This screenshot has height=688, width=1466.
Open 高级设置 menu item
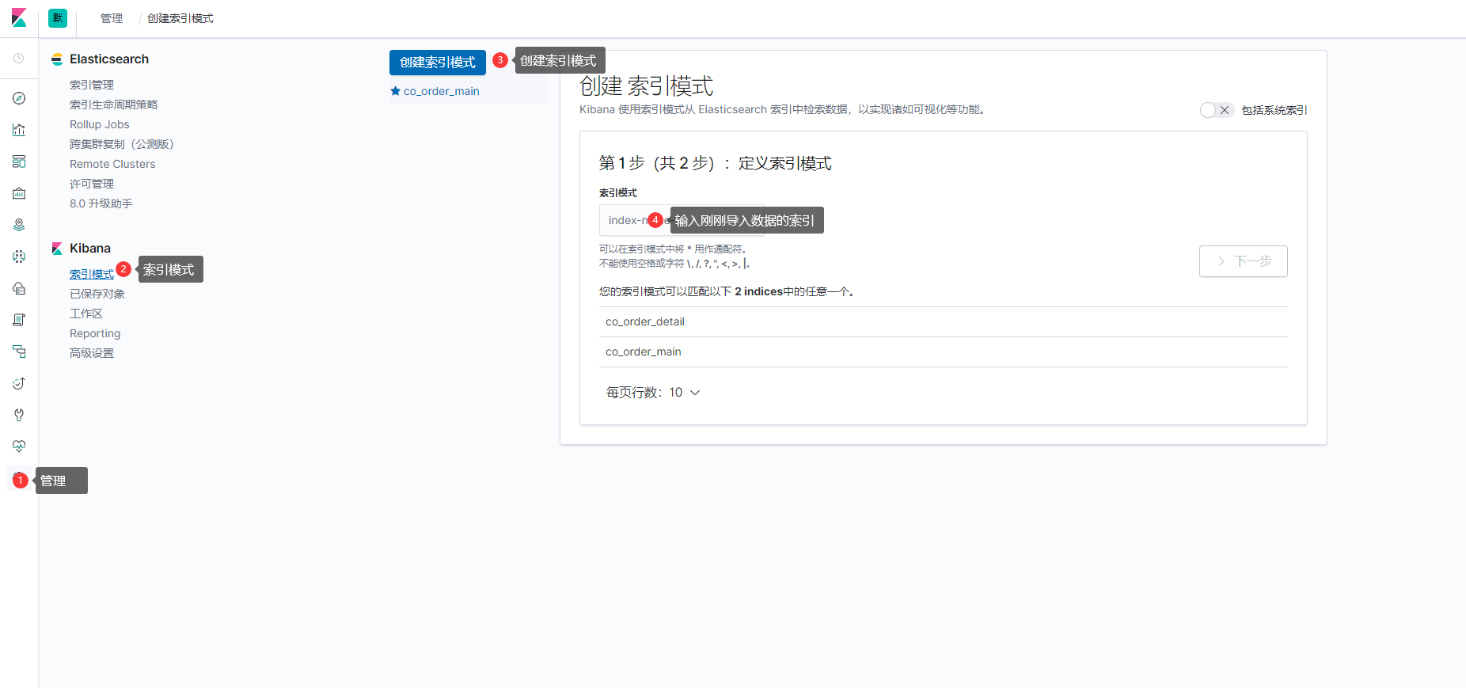coord(92,353)
